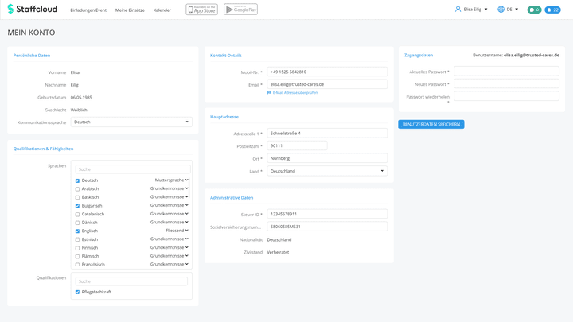Expand the Land country dropdown
The height and width of the screenshot is (322, 573).
point(327,171)
